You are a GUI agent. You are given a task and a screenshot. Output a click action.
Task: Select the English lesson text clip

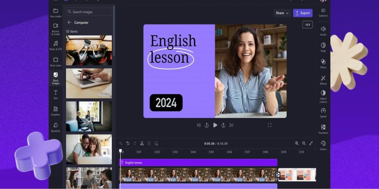click(x=198, y=162)
